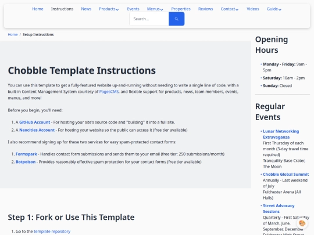Open Chobble Global Summit event link

286,174
